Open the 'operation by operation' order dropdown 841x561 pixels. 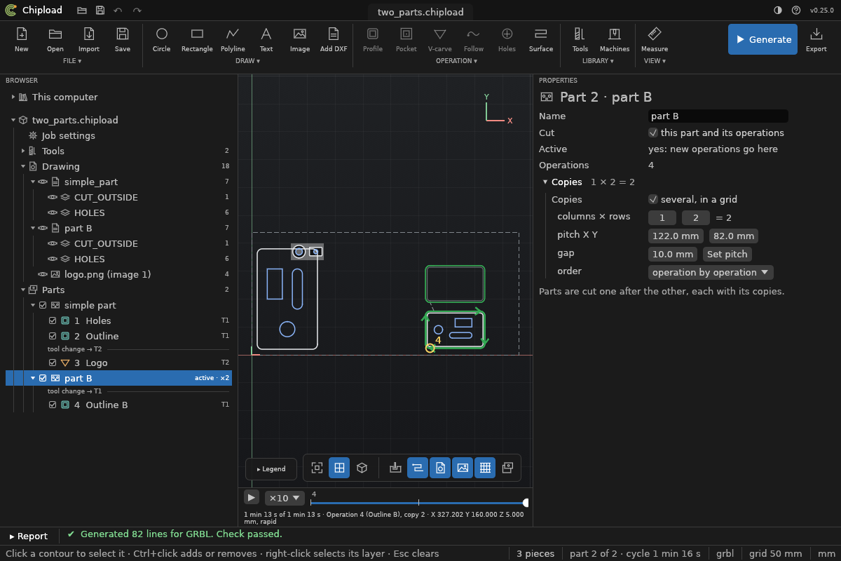click(x=711, y=272)
